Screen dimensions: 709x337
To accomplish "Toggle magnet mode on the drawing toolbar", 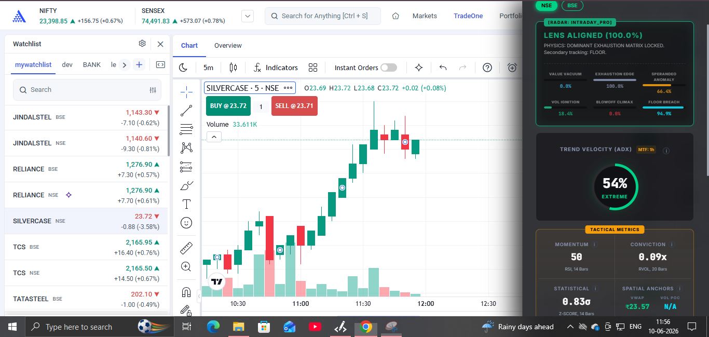I will tap(186, 292).
